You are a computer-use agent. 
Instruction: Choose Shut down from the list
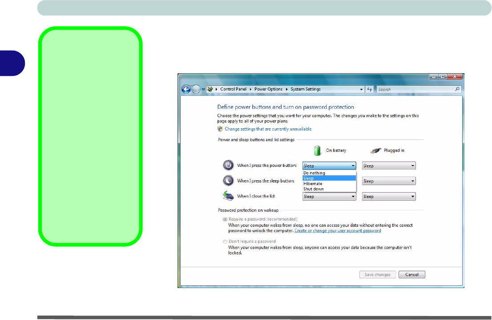coord(329,189)
